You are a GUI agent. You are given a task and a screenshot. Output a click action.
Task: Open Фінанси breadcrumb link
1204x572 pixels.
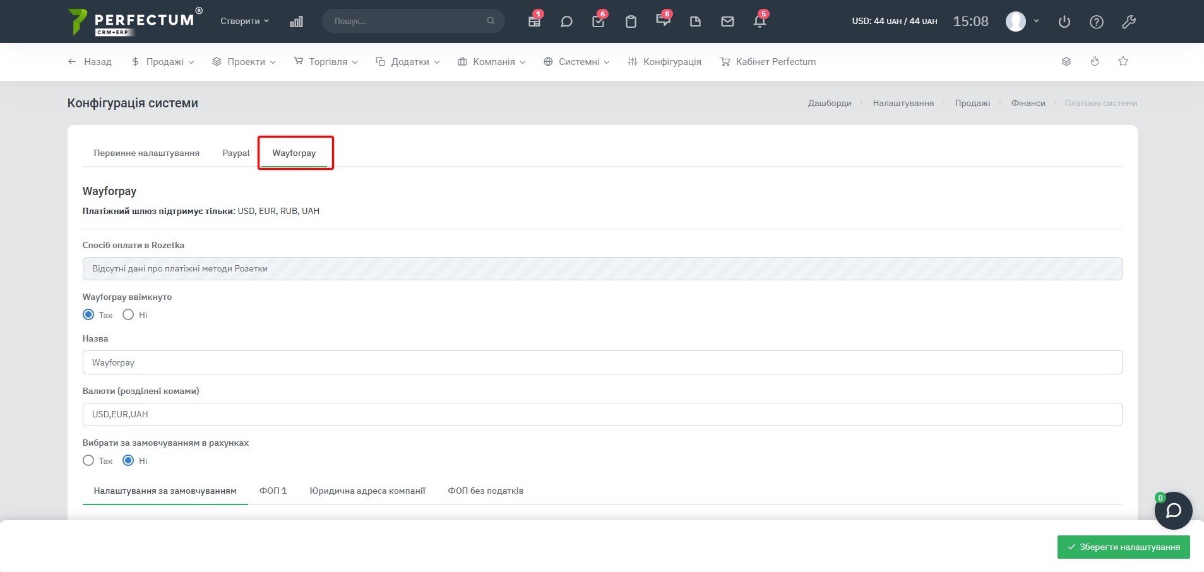pos(1028,103)
